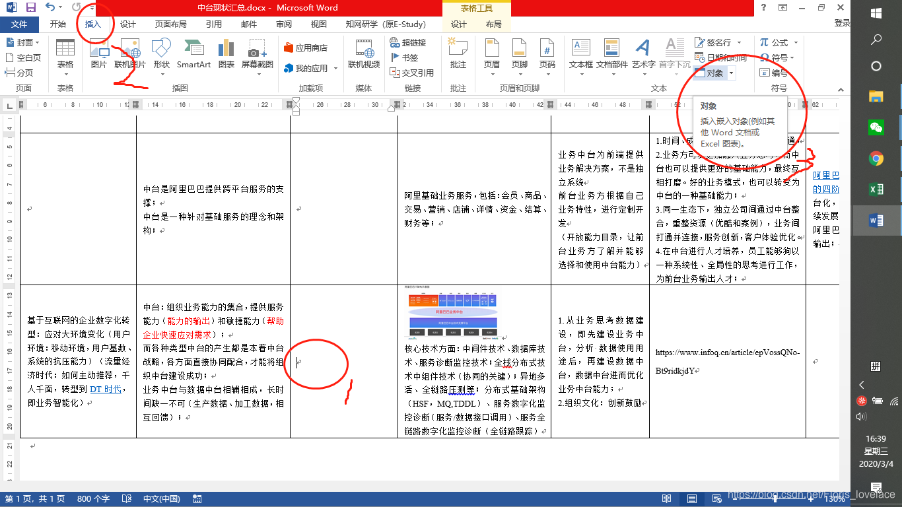Insert 编号 number symbol
This screenshot has height=507, width=902.
click(774, 73)
